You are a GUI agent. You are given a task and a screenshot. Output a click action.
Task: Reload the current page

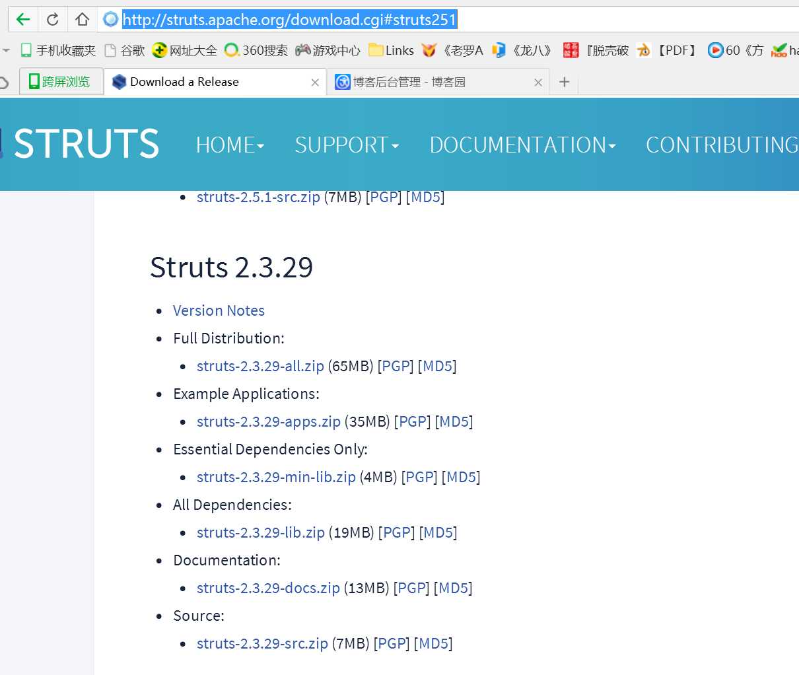coord(53,19)
